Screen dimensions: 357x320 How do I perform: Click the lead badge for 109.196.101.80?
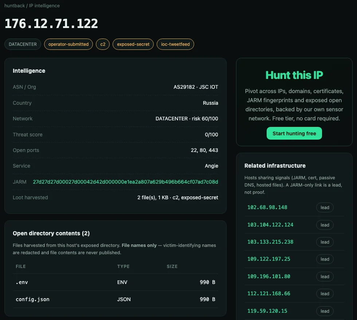tap(325, 277)
